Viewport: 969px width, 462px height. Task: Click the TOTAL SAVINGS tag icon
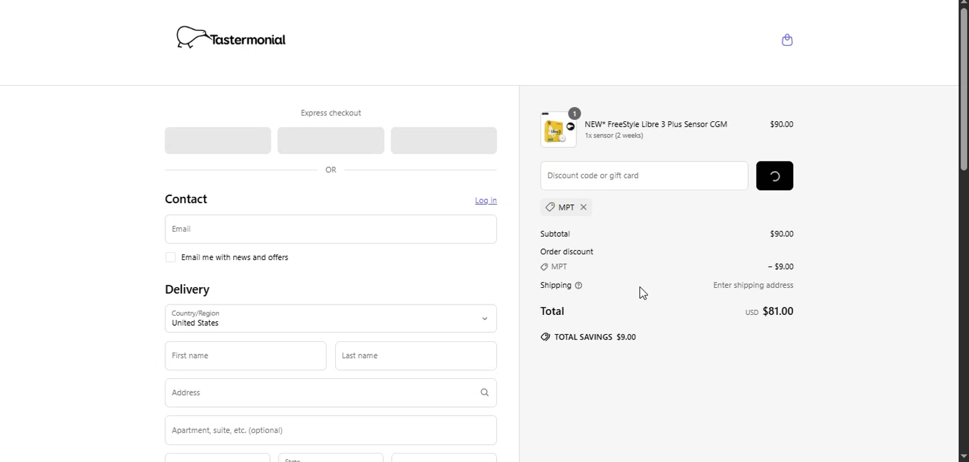click(x=545, y=337)
